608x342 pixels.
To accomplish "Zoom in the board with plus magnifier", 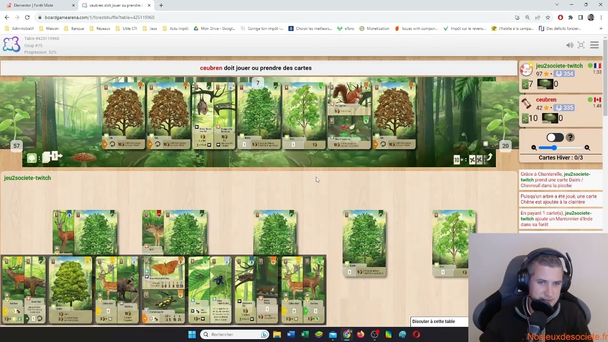I will point(587,148).
